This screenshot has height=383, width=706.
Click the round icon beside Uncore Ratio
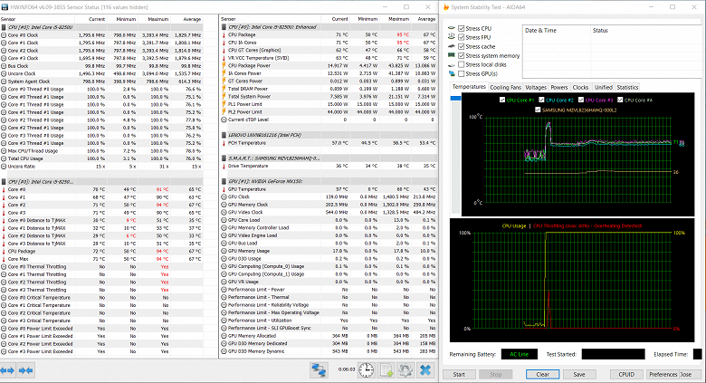(4, 167)
